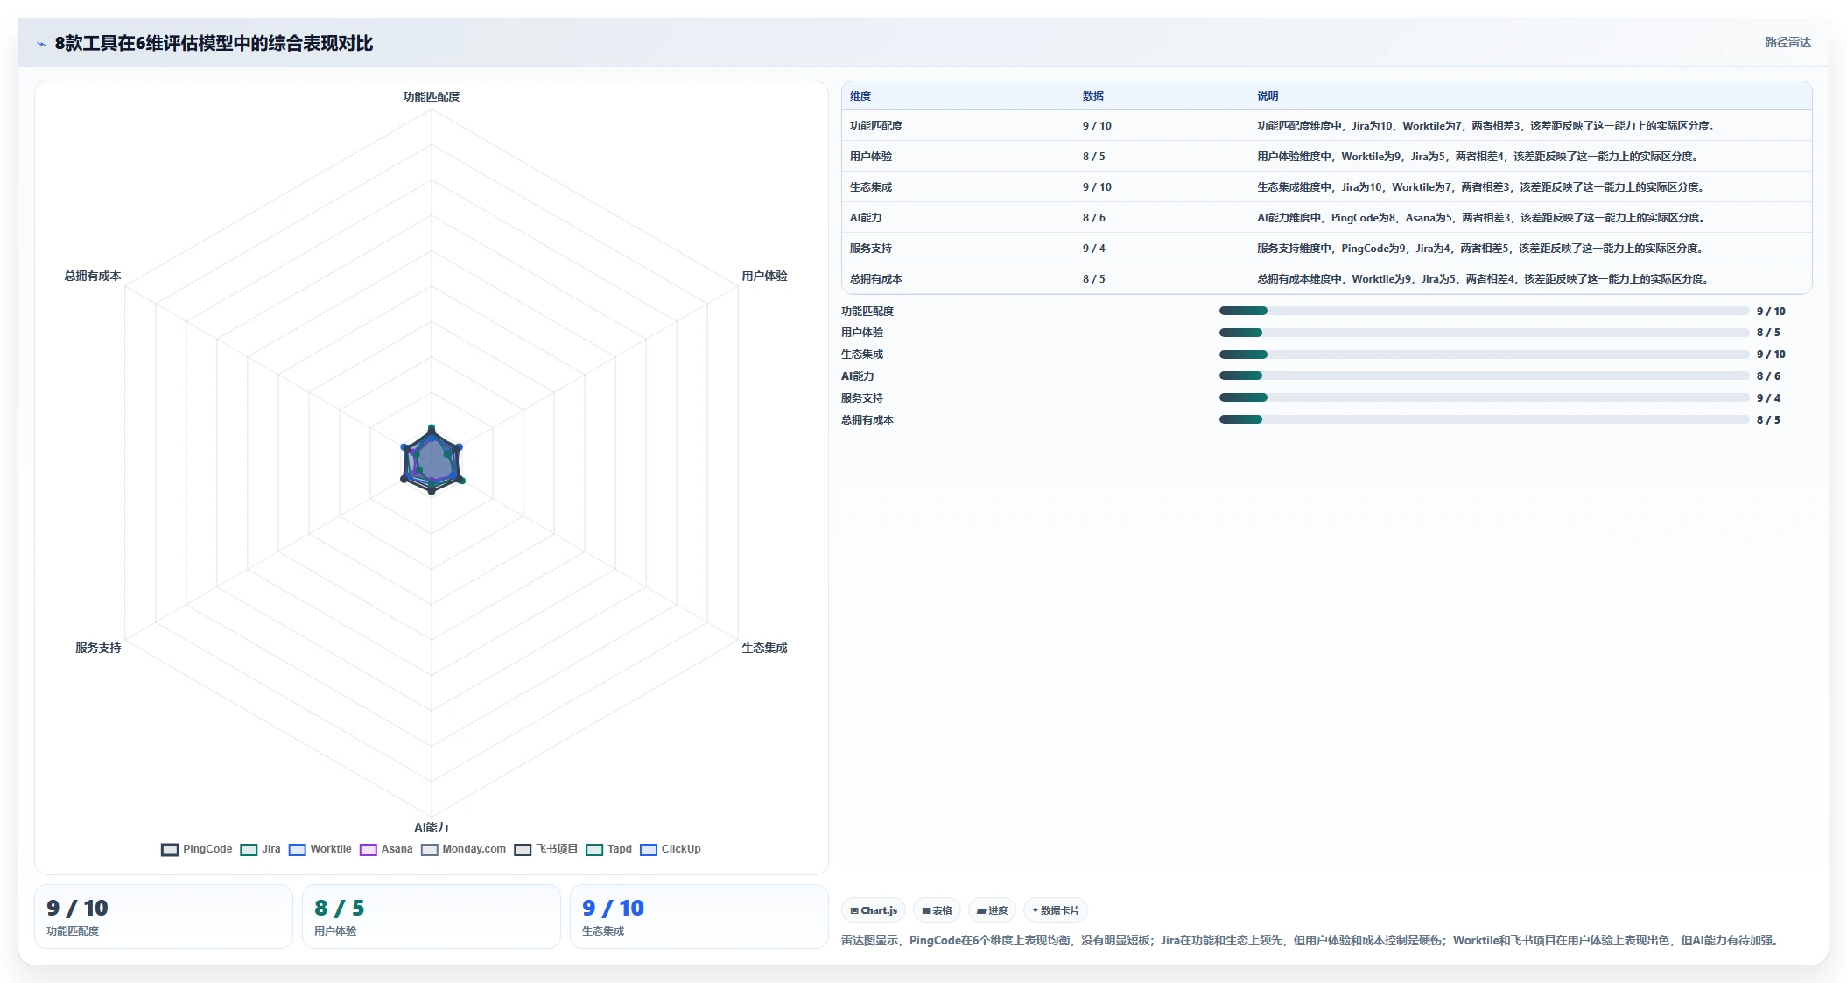Toggle the 飞书项目 legend entry
The height and width of the screenshot is (983, 1847).
(x=546, y=849)
